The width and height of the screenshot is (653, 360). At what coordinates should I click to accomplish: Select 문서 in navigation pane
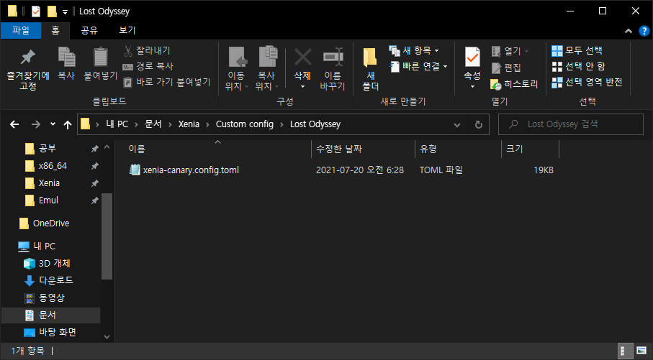click(51, 315)
